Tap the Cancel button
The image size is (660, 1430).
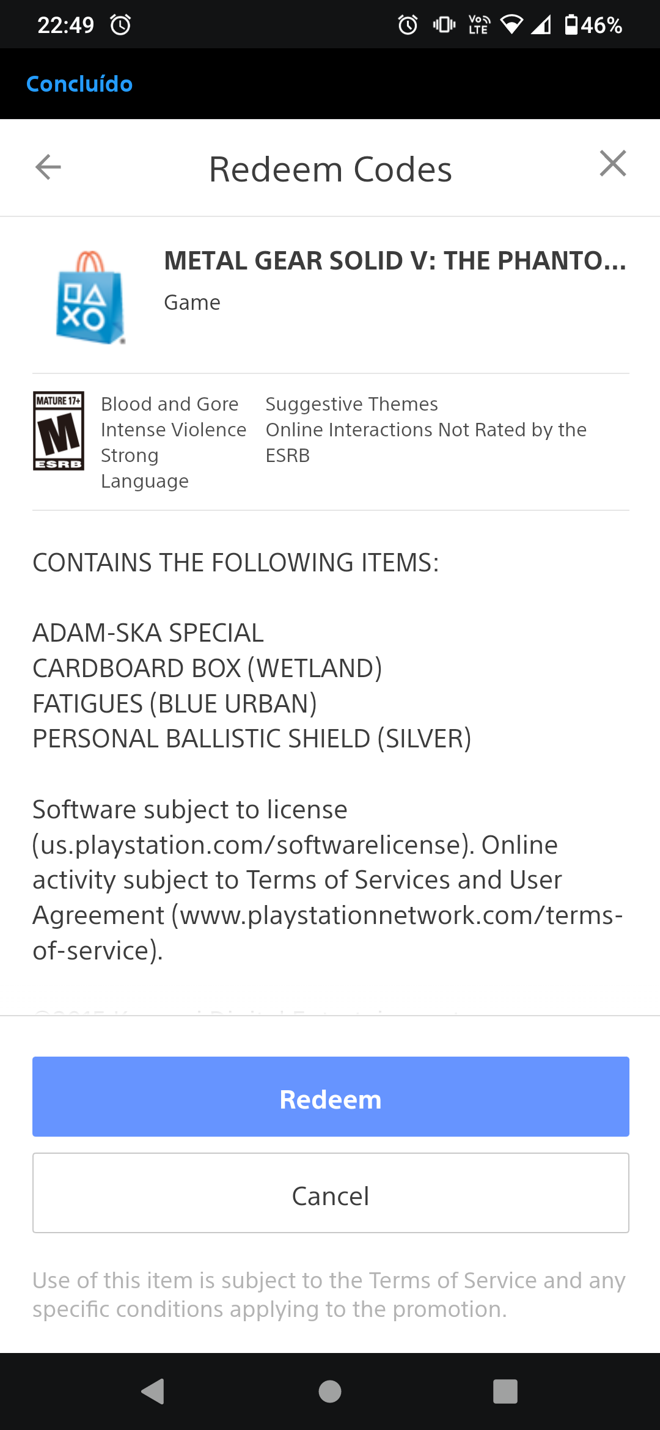(x=331, y=1193)
